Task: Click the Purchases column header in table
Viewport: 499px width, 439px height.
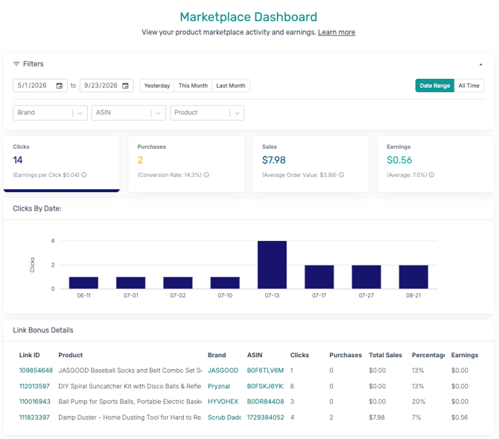Action: tap(346, 355)
